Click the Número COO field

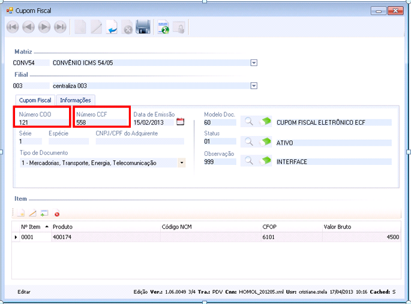[42, 122]
